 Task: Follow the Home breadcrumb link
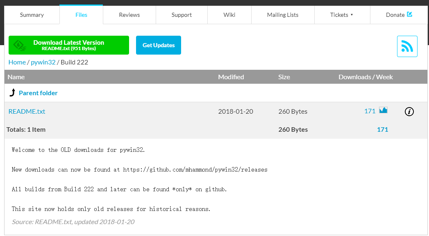point(17,62)
